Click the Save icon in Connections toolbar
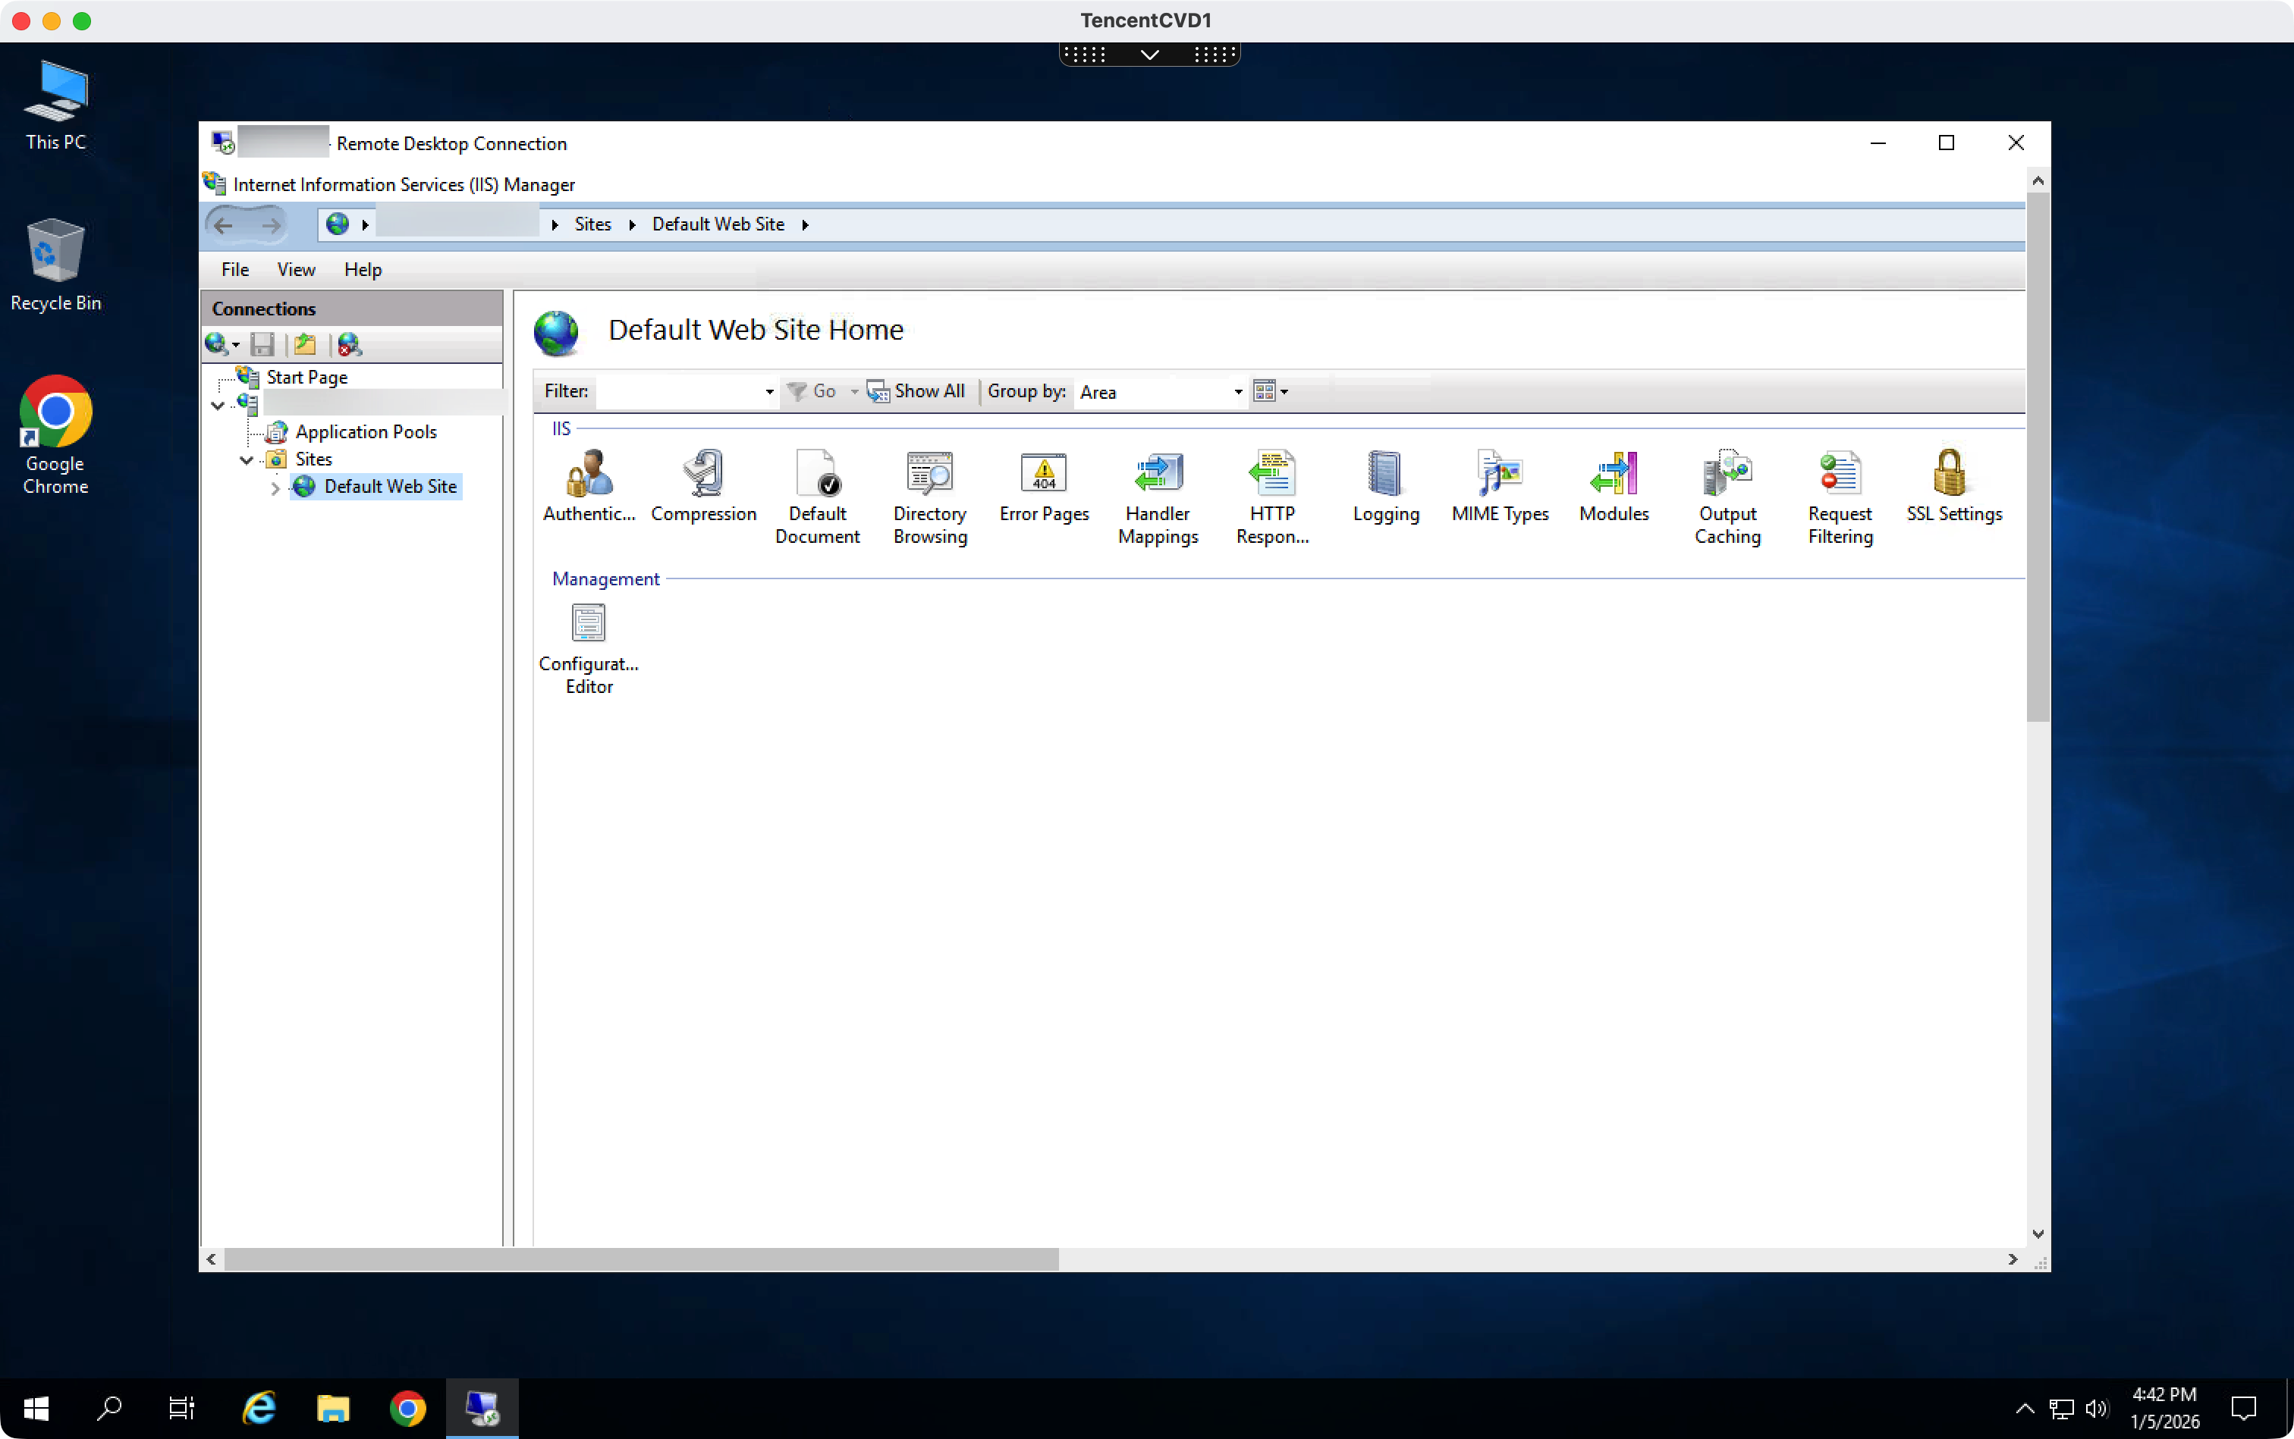This screenshot has height=1439, width=2294. pyautogui.click(x=262, y=344)
